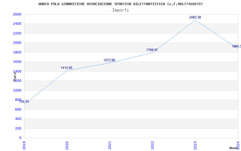Select data label 704.54

[x=24, y=101]
